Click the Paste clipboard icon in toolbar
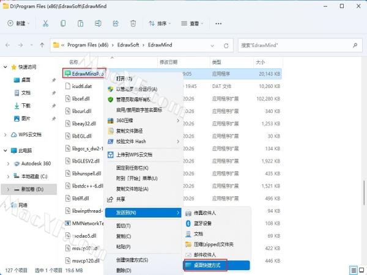The width and height of the screenshot is (367, 275). (x=80, y=23)
